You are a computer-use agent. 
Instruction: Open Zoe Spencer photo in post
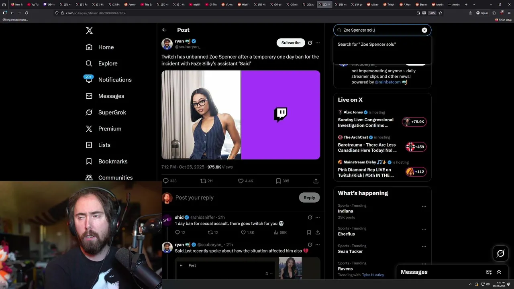pos(201,115)
